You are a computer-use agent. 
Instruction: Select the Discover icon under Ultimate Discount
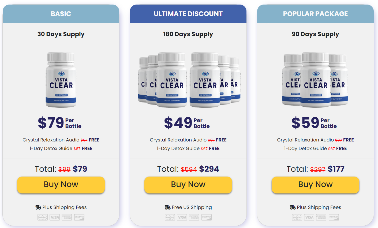pyautogui.click(x=206, y=217)
